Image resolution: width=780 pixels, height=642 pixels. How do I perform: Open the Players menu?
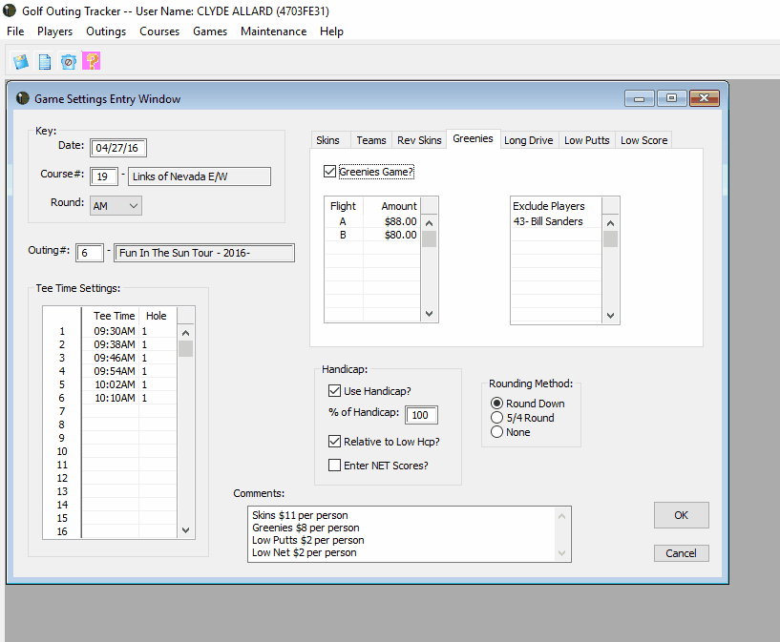tap(54, 31)
